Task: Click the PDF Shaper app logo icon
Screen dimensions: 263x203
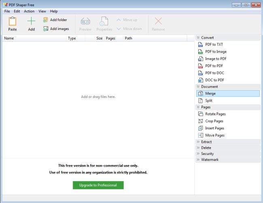Action: tap(6, 5)
